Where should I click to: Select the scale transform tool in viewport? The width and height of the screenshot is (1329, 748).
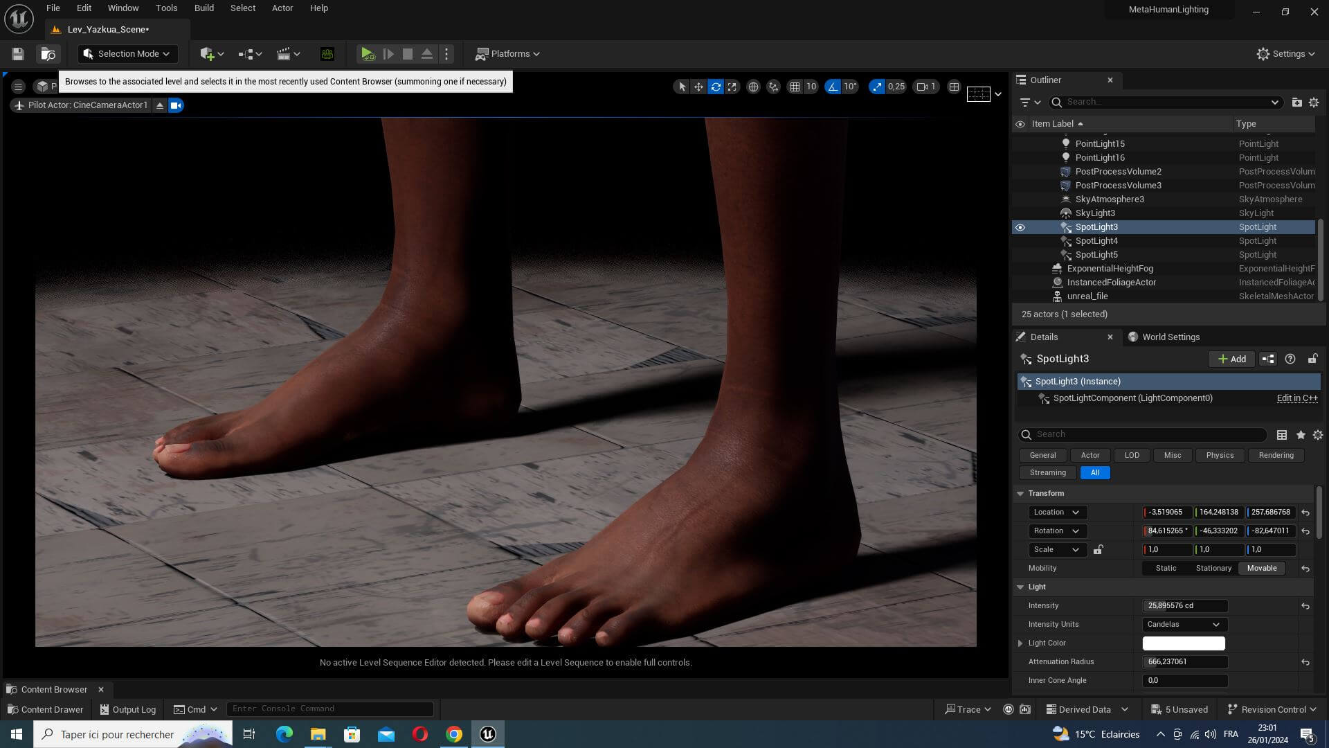coord(732,87)
